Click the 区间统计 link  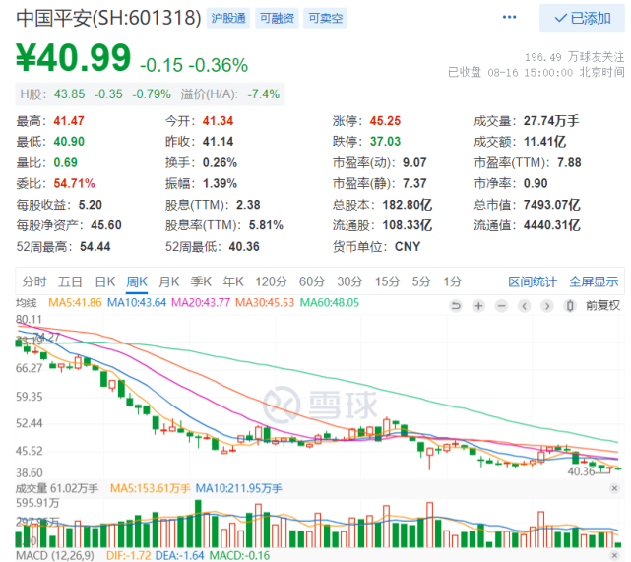click(533, 281)
